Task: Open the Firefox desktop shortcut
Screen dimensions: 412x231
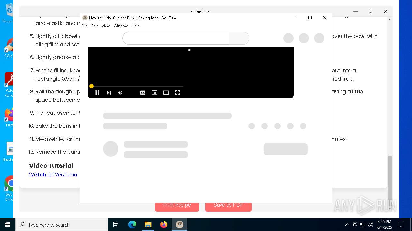Action: point(9,117)
